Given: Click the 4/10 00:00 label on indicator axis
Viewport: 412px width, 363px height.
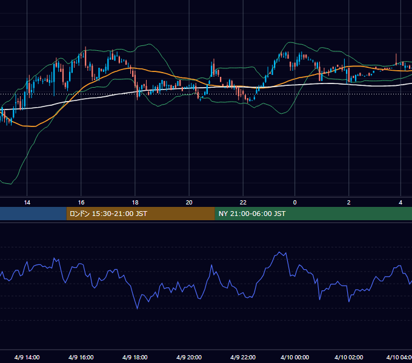Looking at the screenshot, I should point(295,357).
